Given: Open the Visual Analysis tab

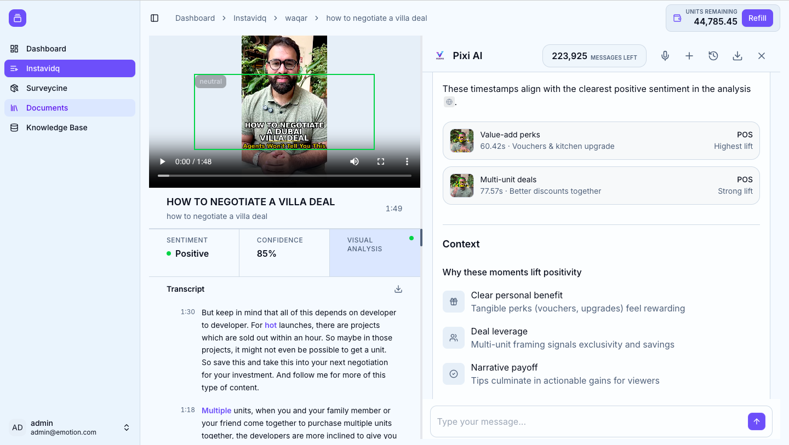Looking at the screenshot, I should 375,252.
